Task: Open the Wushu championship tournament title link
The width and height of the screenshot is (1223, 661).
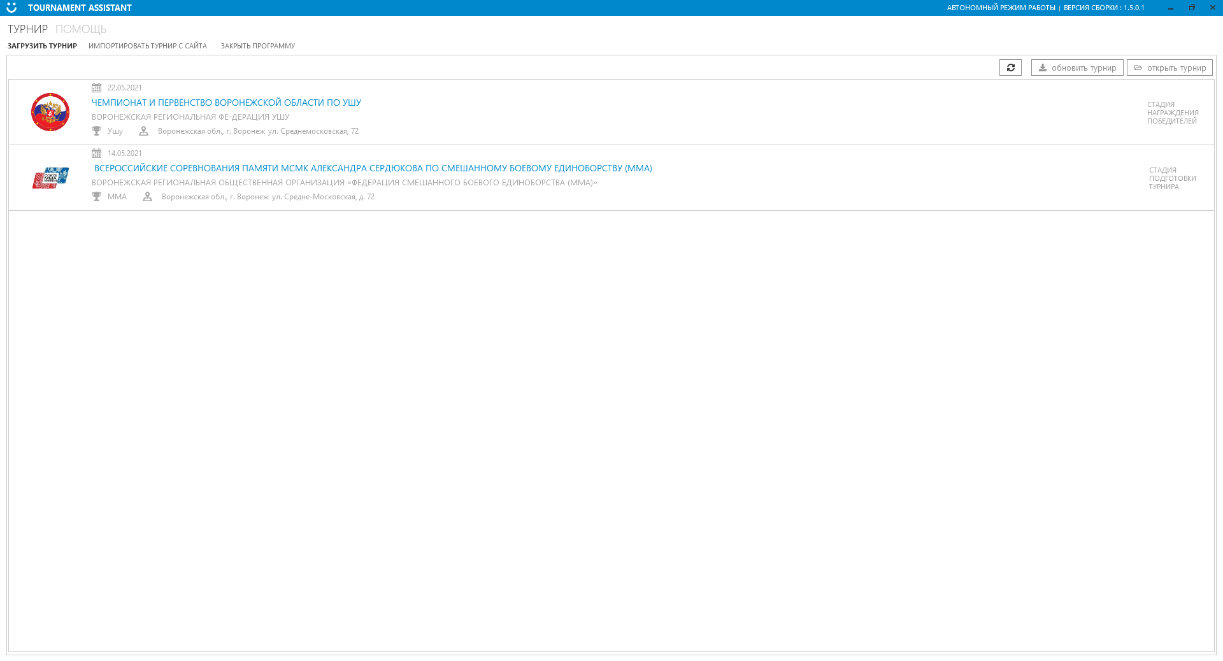Action: click(226, 103)
